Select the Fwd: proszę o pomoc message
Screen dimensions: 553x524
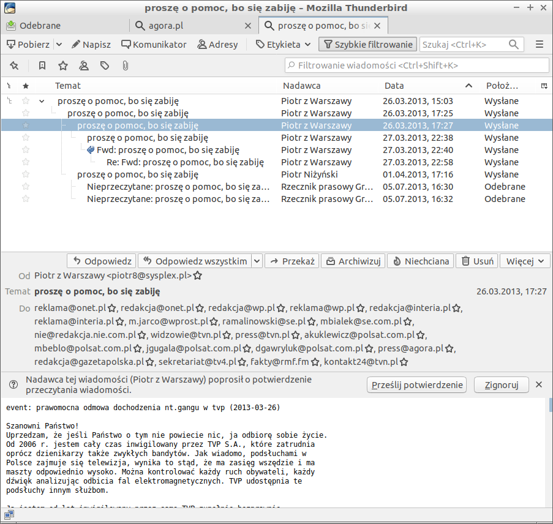click(x=277, y=150)
